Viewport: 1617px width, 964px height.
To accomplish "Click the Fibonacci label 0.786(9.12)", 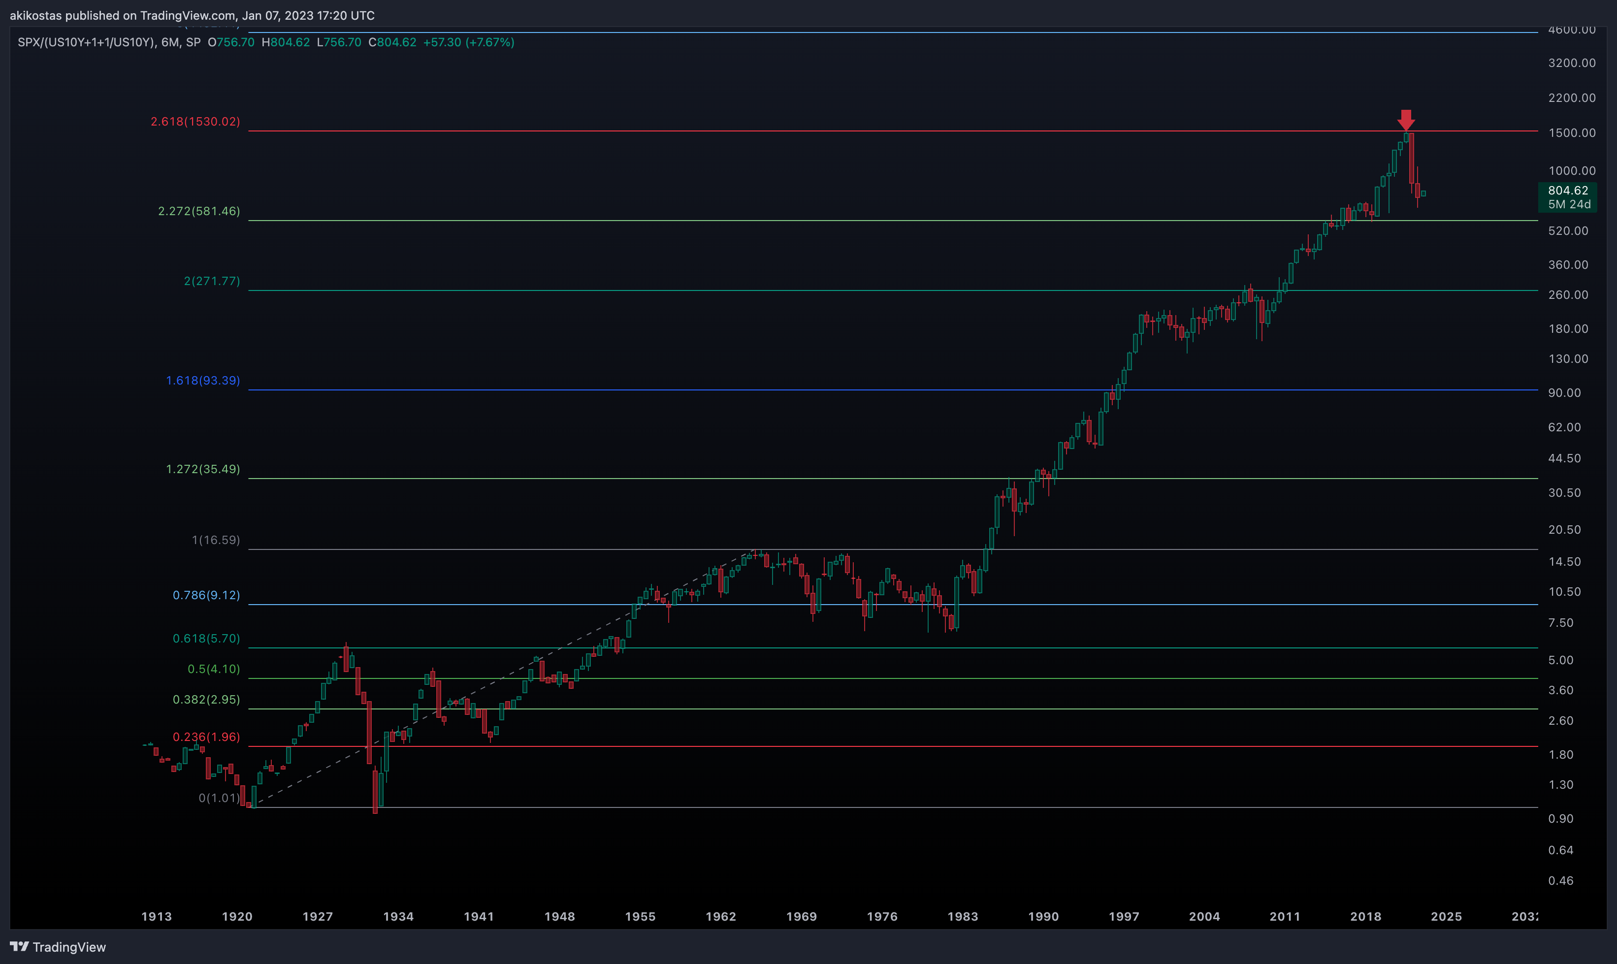I will [x=206, y=596].
